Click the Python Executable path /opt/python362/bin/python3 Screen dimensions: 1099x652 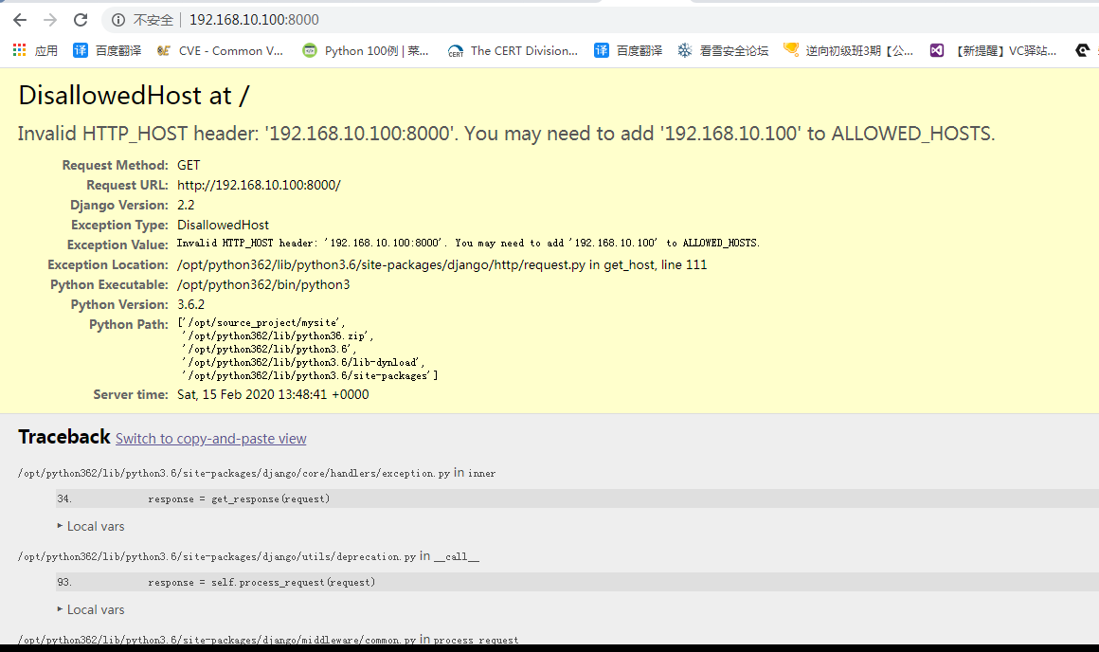click(263, 284)
